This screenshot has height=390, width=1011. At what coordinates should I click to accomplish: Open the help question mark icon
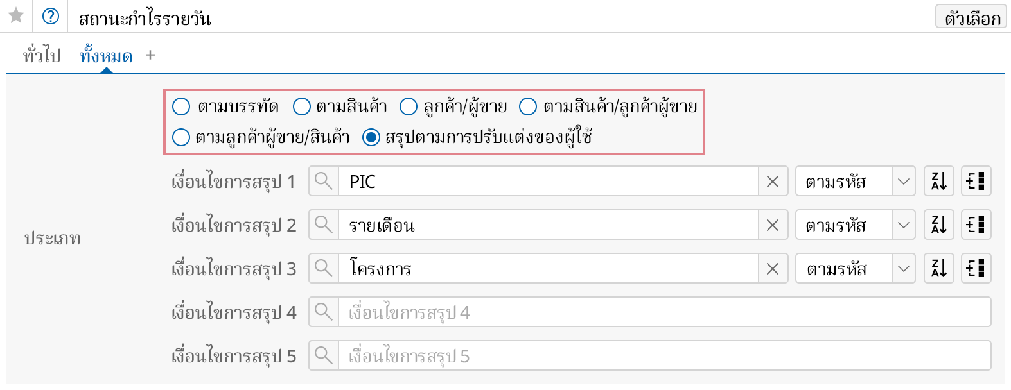point(50,16)
